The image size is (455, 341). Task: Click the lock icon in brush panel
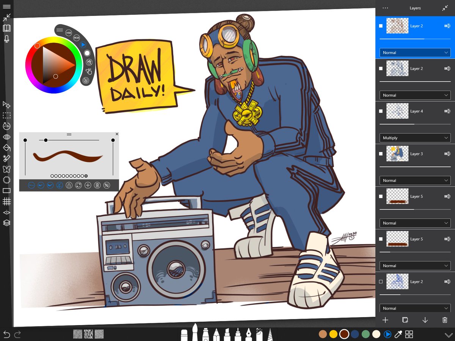coord(69,185)
